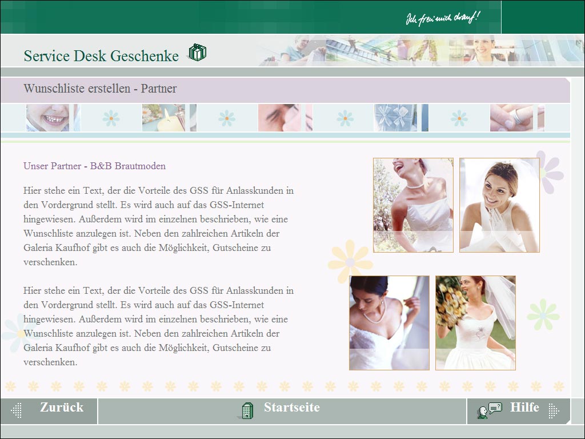This screenshot has height=439, width=585.
Task: Click the 'Service Desk Geschenke' title
Action: click(101, 55)
